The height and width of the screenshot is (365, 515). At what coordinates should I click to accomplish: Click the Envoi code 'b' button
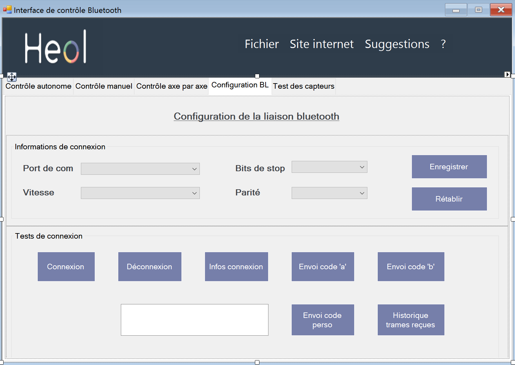pos(411,267)
